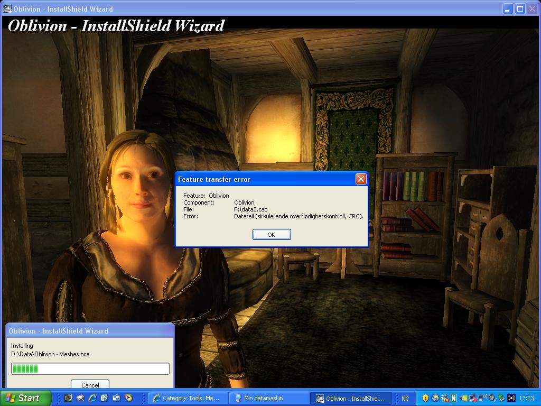
Task: Click the Datafeil CRC error message text
Action: pos(299,216)
